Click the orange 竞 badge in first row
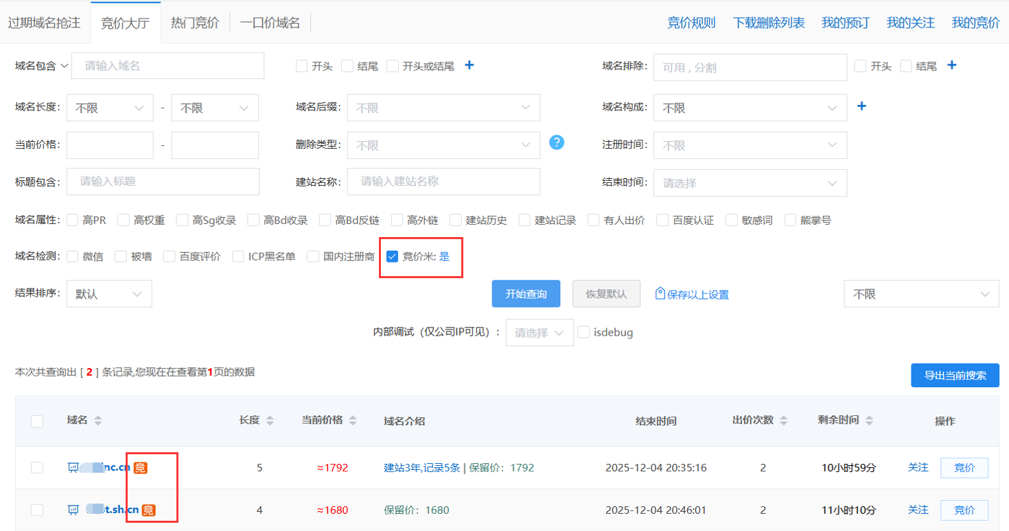Viewport: 1009px width, 531px height. (140, 468)
